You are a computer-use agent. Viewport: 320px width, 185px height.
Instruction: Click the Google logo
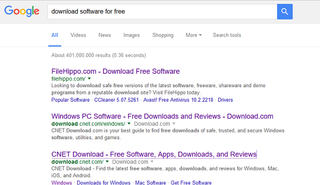pos(22,11)
